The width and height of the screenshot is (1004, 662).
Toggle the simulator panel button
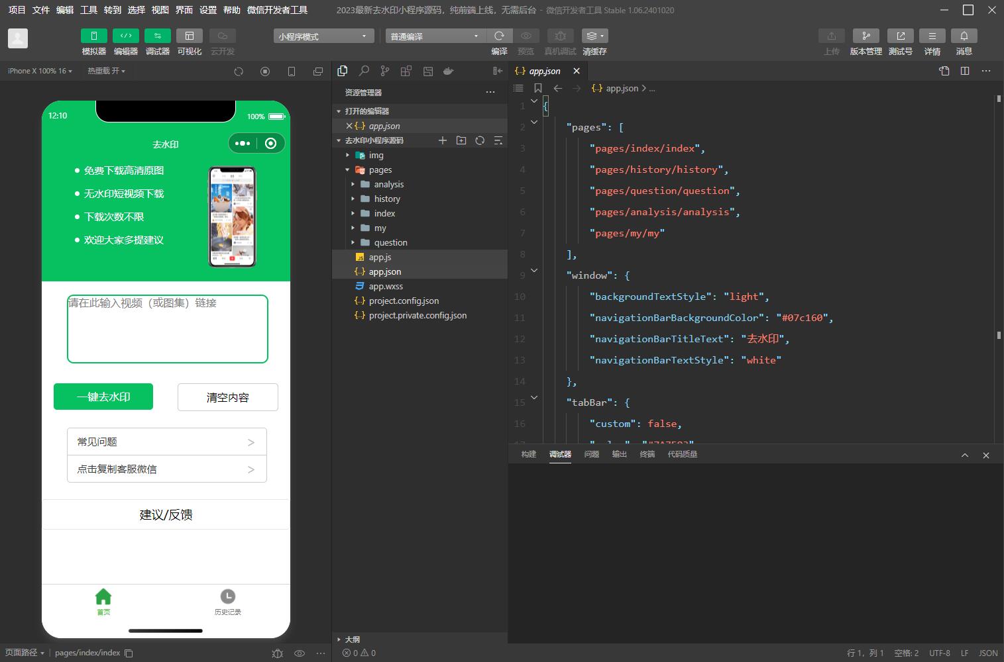tap(94, 36)
